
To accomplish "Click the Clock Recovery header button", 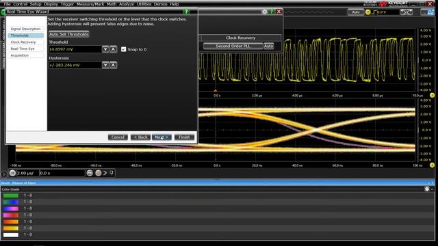I will (x=241, y=38).
